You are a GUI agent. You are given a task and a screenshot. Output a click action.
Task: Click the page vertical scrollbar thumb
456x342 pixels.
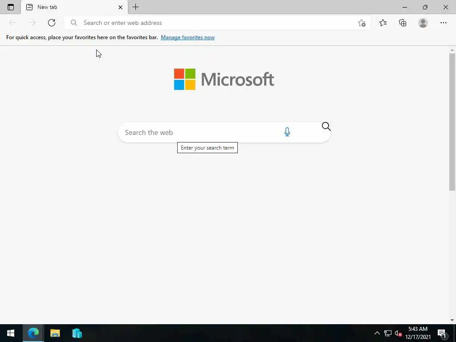452,122
